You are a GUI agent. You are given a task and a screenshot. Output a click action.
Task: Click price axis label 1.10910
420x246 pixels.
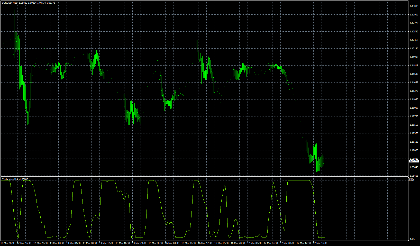point(414,108)
